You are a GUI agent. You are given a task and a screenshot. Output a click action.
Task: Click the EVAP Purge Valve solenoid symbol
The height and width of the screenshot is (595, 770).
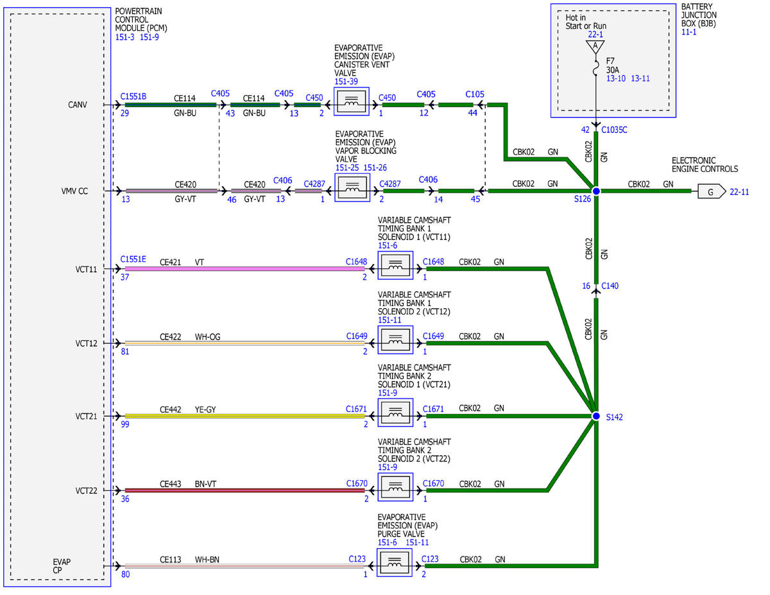(395, 563)
